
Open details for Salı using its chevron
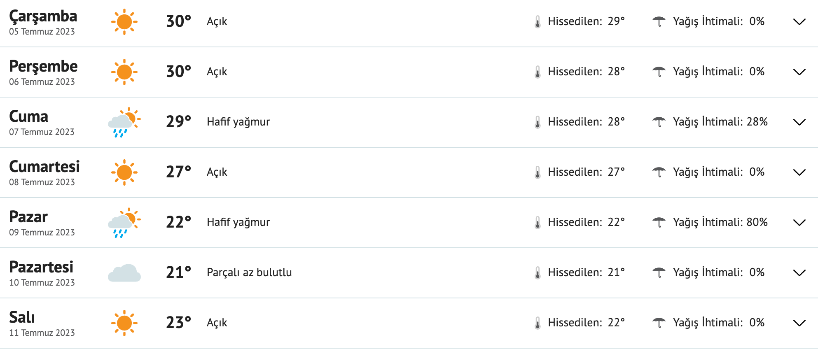click(799, 323)
